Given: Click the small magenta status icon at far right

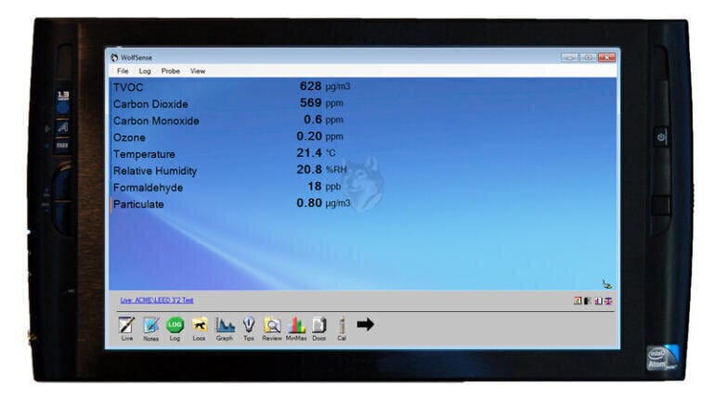Looking at the screenshot, I should click(x=608, y=301).
